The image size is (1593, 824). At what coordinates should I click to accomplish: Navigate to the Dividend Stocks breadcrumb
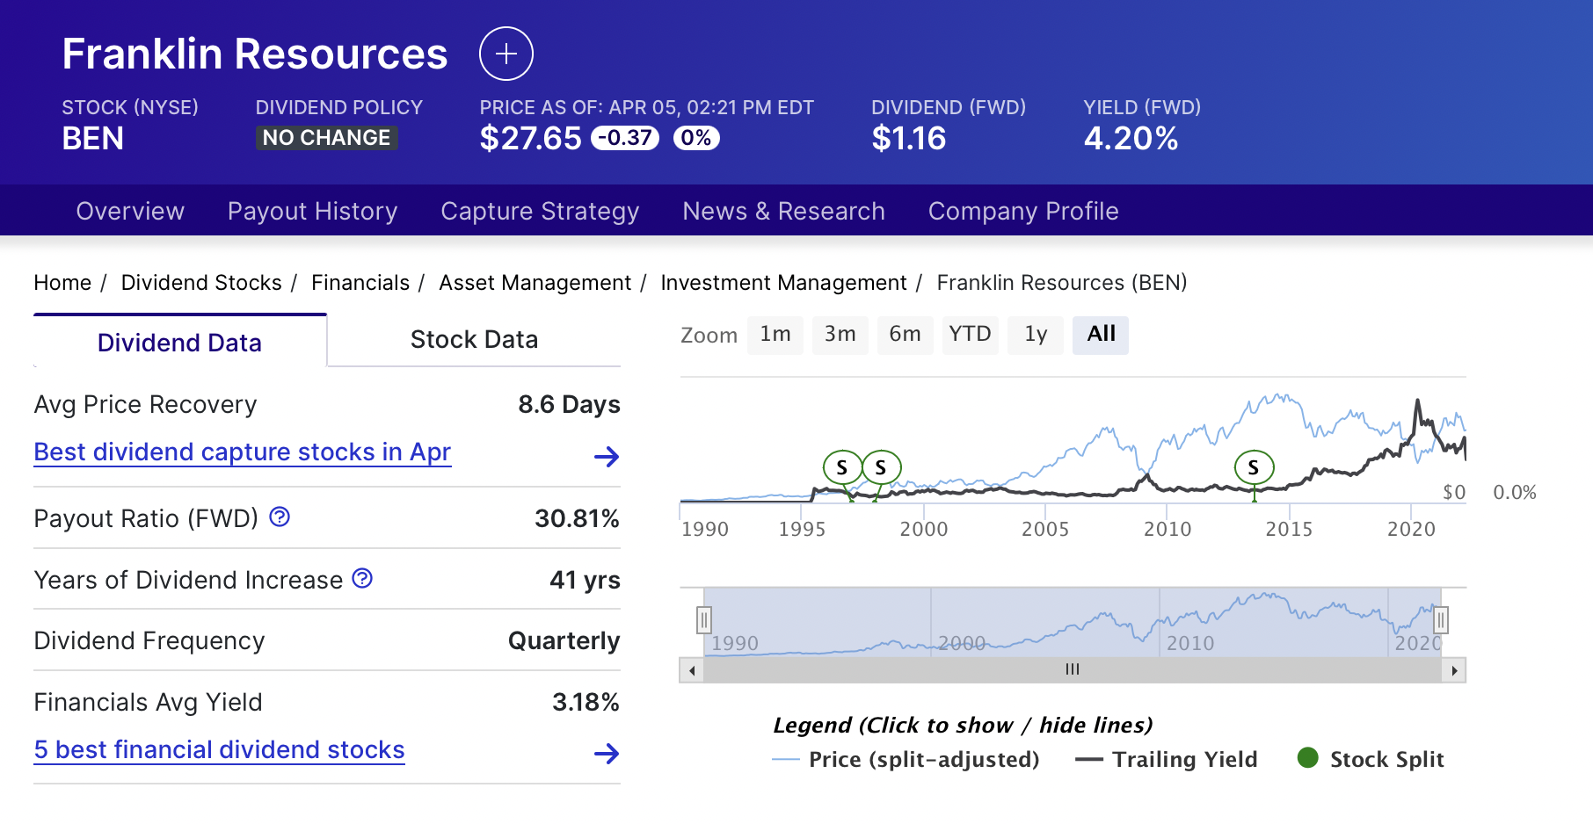click(x=201, y=282)
